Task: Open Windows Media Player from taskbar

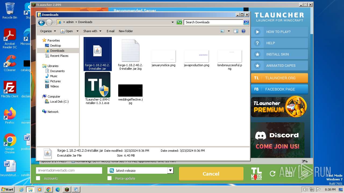Action: click(x=40, y=190)
